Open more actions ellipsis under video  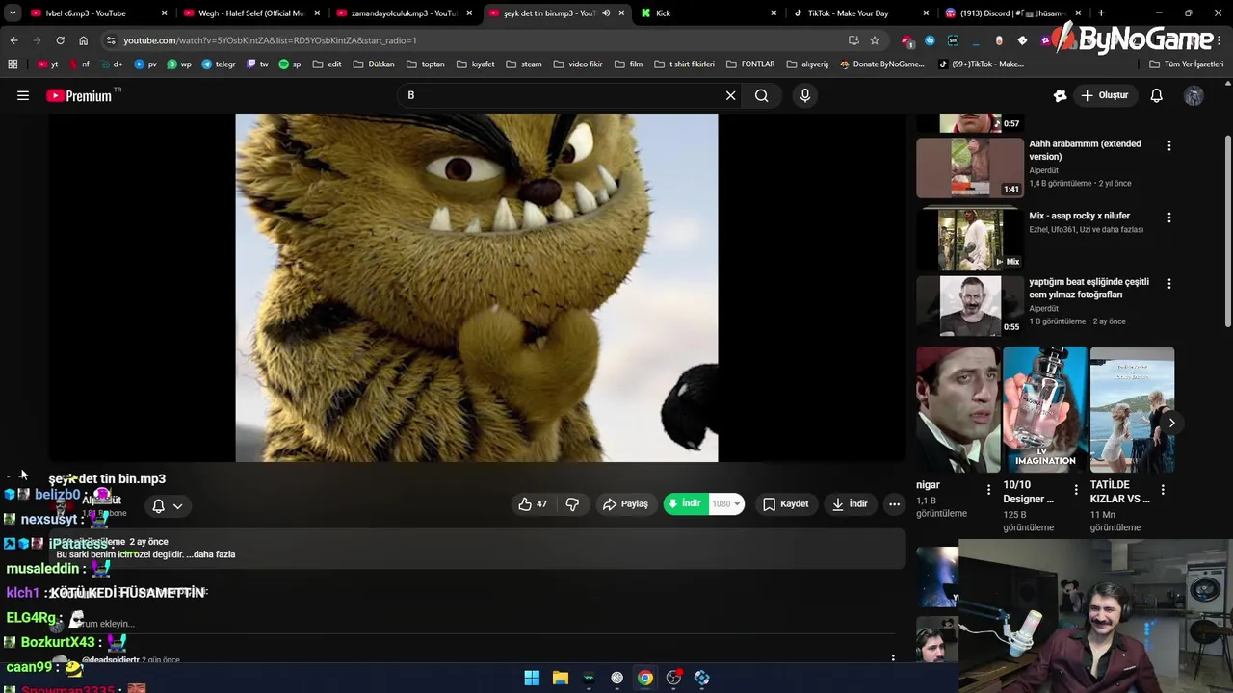(x=894, y=503)
